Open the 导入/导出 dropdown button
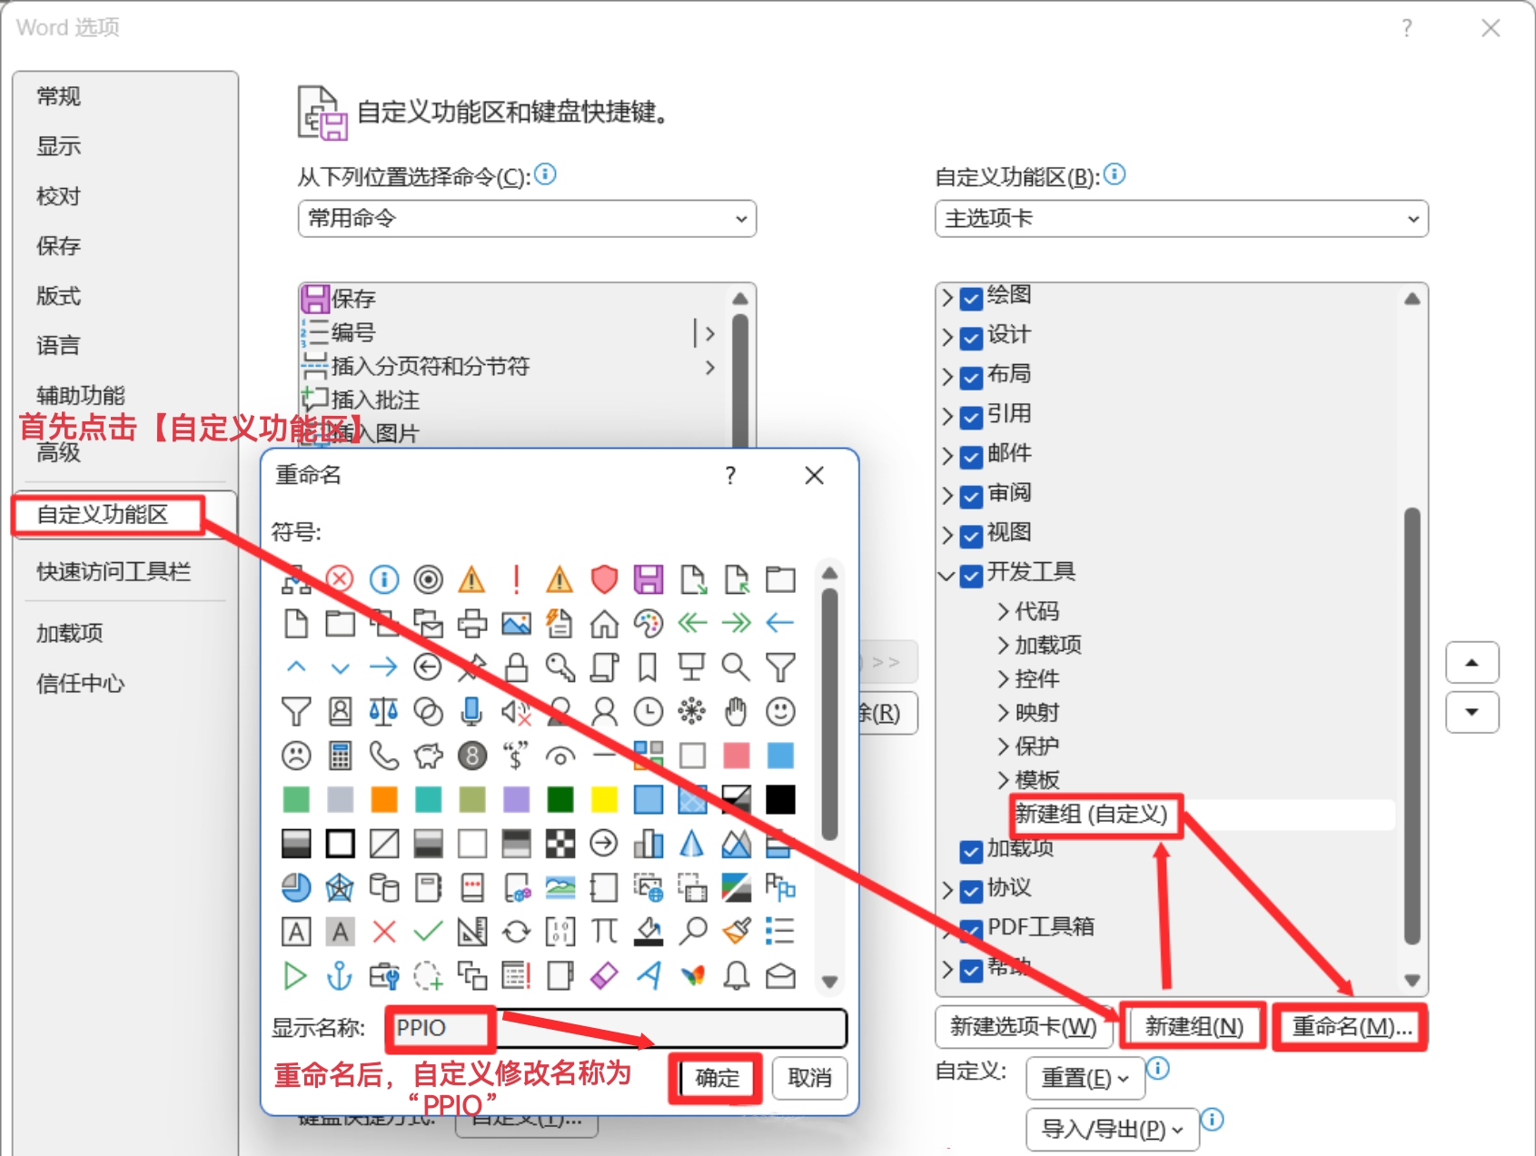This screenshot has width=1536, height=1156. tap(1112, 1129)
